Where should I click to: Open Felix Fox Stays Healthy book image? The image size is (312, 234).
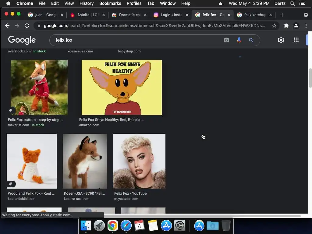pos(122,87)
